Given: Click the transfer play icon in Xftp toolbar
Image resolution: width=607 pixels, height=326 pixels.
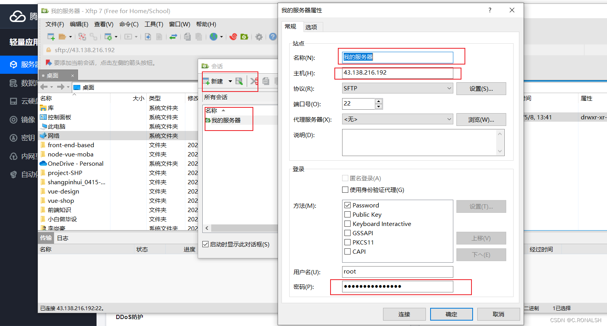Looking at the screenshot, I should (128, 37).
